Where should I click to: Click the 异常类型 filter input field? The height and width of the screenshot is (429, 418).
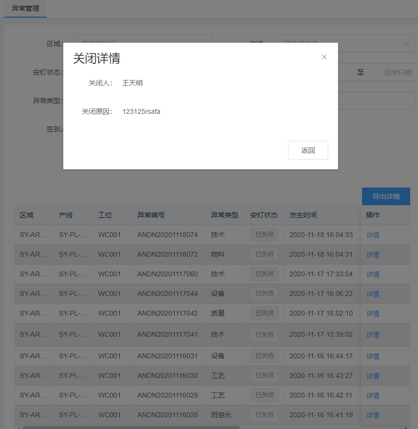(x=375, y=101)
